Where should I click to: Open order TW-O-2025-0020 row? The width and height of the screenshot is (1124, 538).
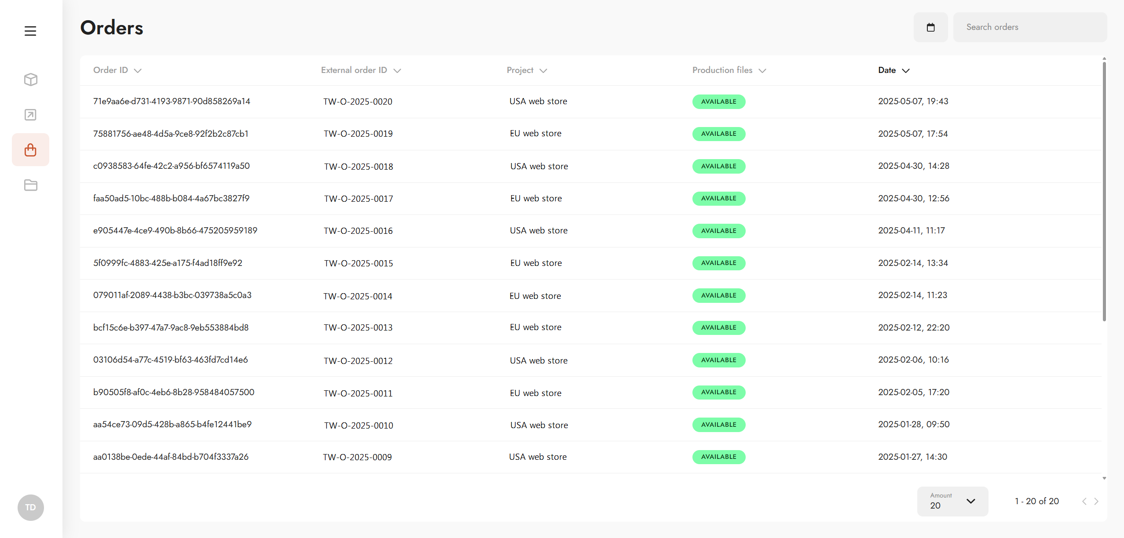[x=358, y=102]
